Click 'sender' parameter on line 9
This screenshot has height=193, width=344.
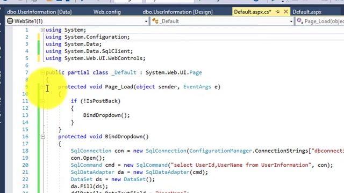[x=167, y=87]
